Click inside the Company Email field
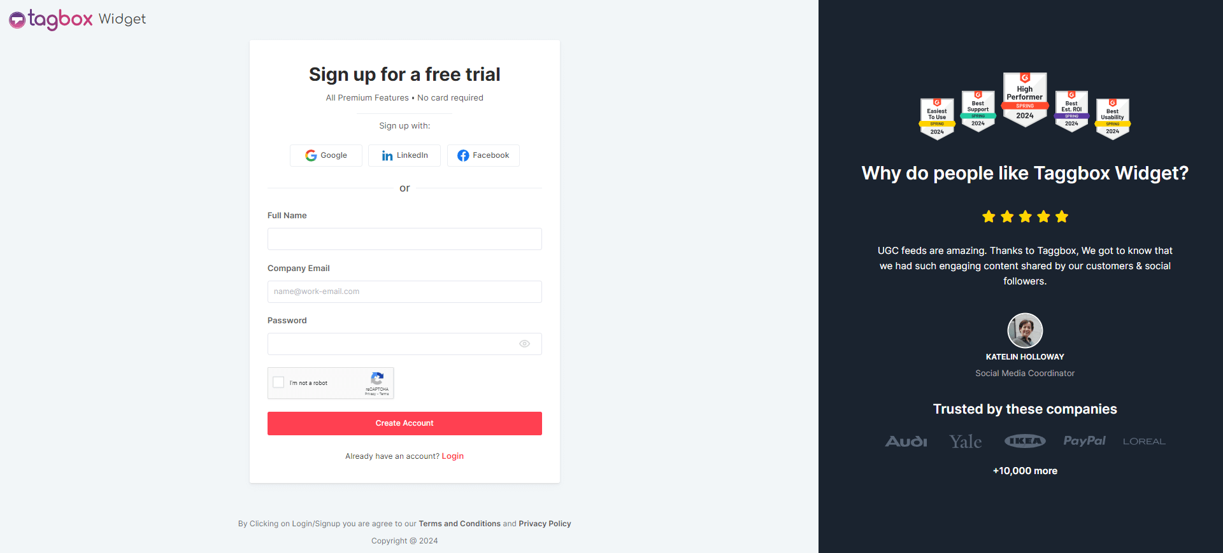This screenshot has width=1223, height=553. coord(404,291)
